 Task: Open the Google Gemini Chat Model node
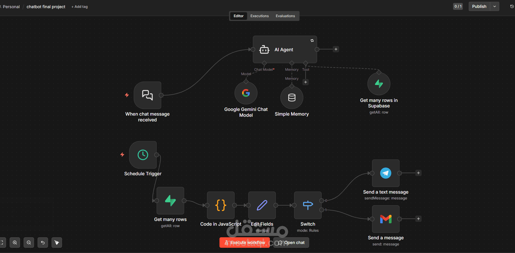246,93
